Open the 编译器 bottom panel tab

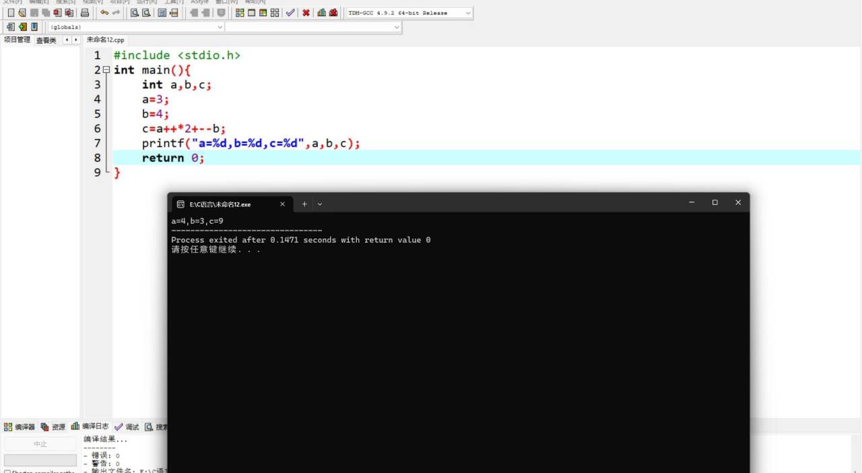20,427
